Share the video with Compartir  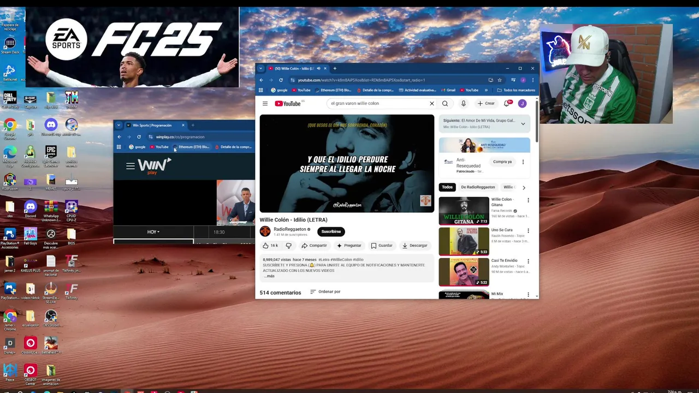(x=314, y=246)
